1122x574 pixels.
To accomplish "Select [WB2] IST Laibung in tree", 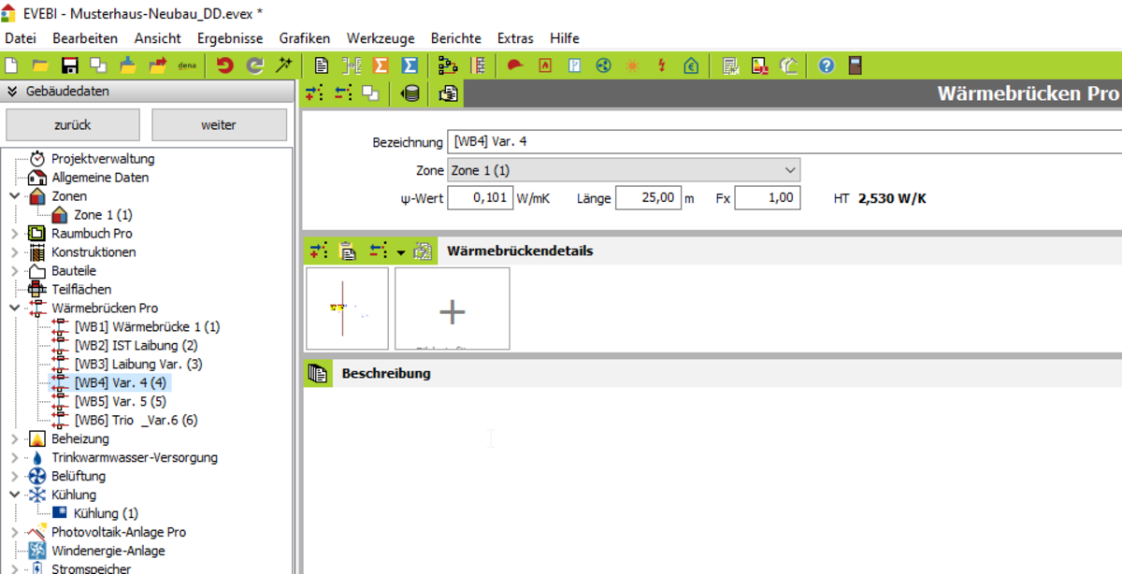I will [136, 345].
